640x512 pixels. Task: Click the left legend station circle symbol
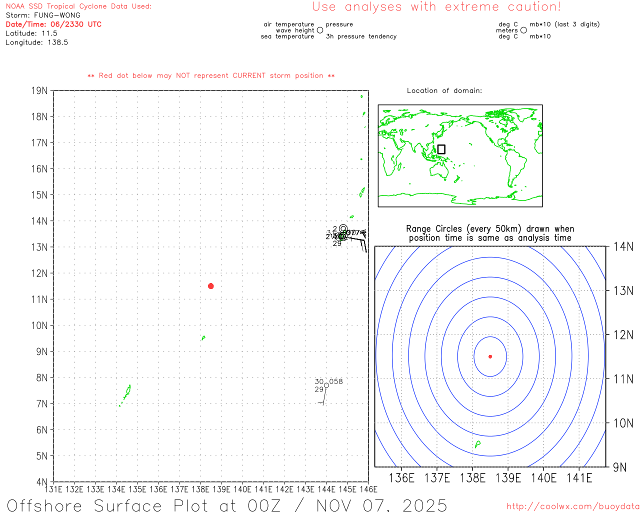[x=320, y=30]
